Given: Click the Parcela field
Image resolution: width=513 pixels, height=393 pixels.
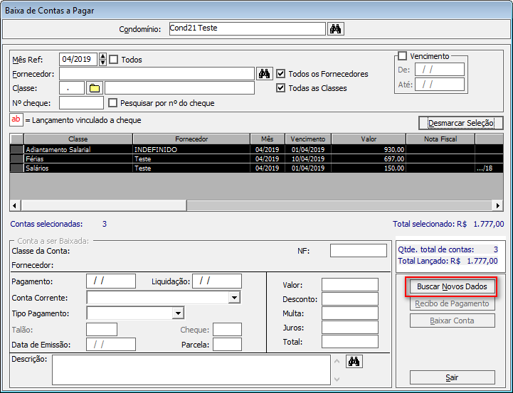Looking at the screenshot, I should tap(228, 345).
